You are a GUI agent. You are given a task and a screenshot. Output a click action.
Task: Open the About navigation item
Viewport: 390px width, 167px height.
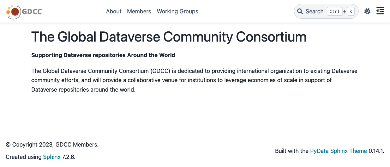coord(114,11)
